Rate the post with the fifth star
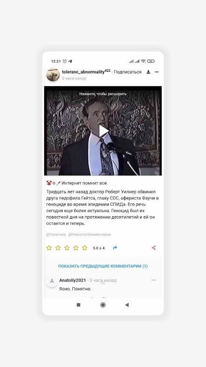Viewport: 206px width, 367px height. (x=85, y=248)
